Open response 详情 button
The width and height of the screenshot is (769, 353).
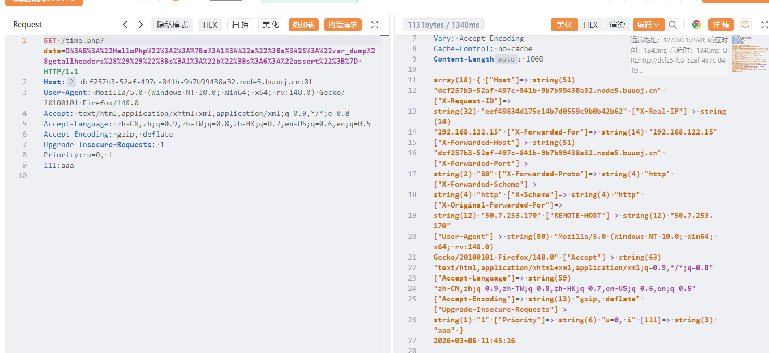click(x=720, y=25)
